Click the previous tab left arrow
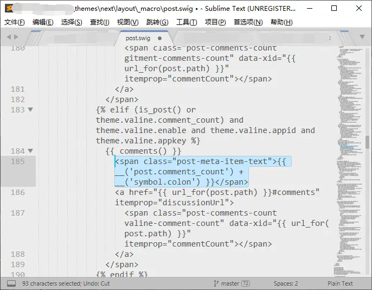The image size is (372, 290). point(9,37)
